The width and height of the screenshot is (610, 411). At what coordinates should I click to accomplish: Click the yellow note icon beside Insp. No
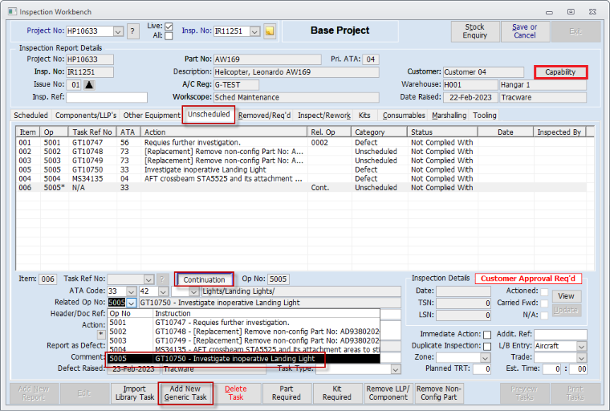pyautogui.click(x=270, y=31)
